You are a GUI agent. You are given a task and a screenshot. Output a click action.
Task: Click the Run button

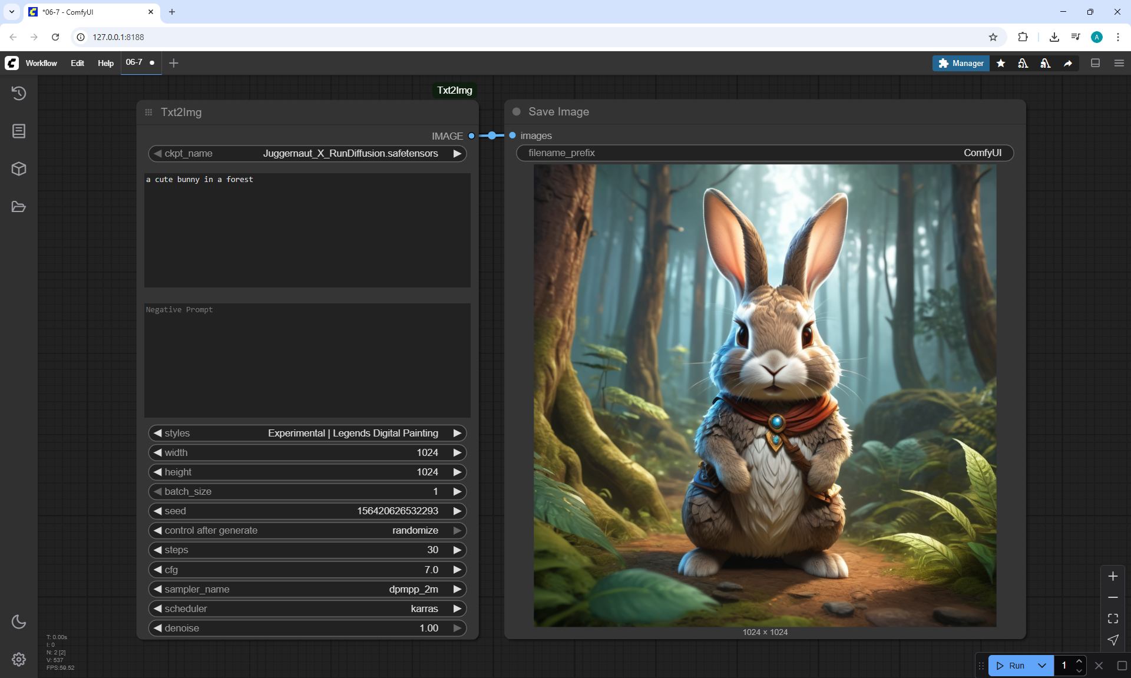pyautogui.click(x=1012, y=666)
